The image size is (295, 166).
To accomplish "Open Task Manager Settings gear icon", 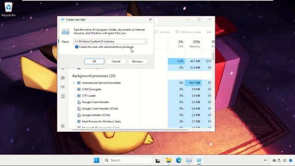I will 63,126.
